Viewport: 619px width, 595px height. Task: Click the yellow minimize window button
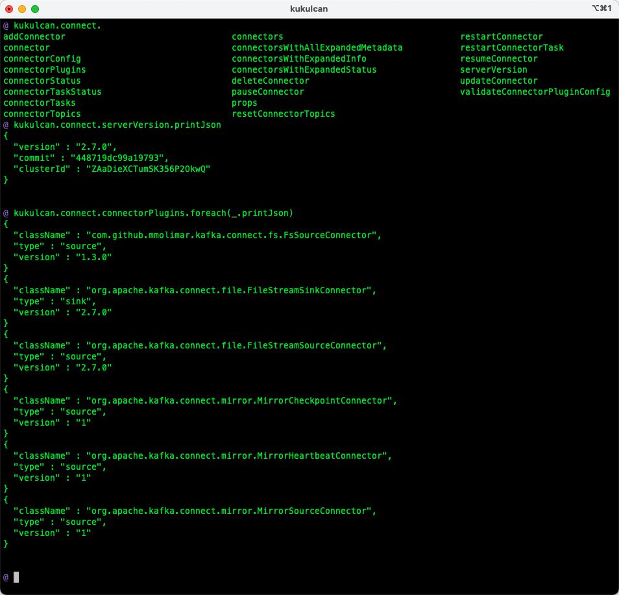click(22, 8)
